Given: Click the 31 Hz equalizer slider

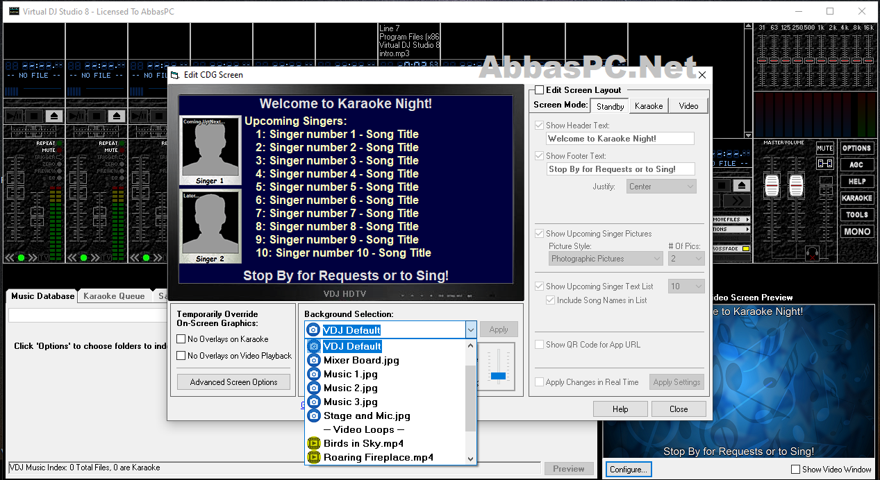Looking at the screenshot, I should [x=762, y=60].
